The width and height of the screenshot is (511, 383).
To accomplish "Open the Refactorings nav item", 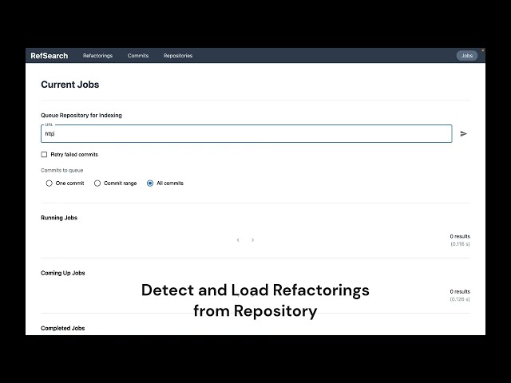I will 97,56.
